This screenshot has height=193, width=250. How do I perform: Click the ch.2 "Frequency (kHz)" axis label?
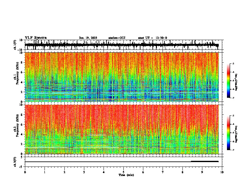point(17,126)
